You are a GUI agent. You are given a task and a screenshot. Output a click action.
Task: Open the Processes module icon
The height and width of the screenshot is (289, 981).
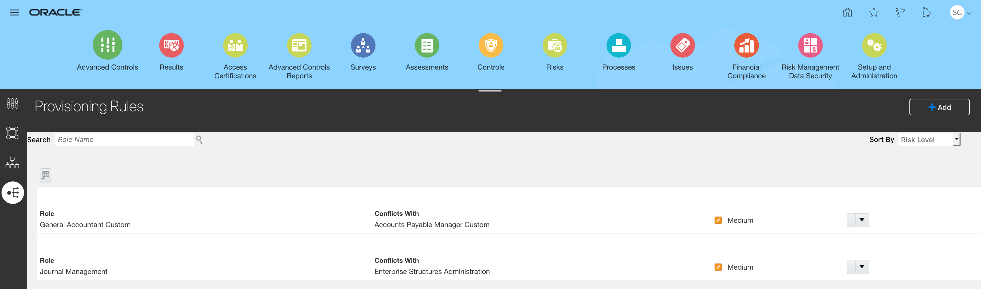click(619, 46)
